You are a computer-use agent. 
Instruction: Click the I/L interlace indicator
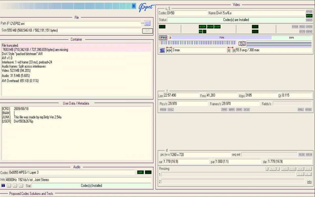(171, 109)
